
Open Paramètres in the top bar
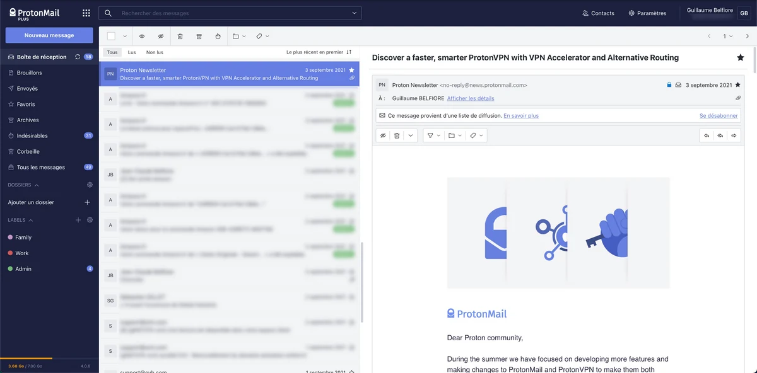tap(647, 13)
